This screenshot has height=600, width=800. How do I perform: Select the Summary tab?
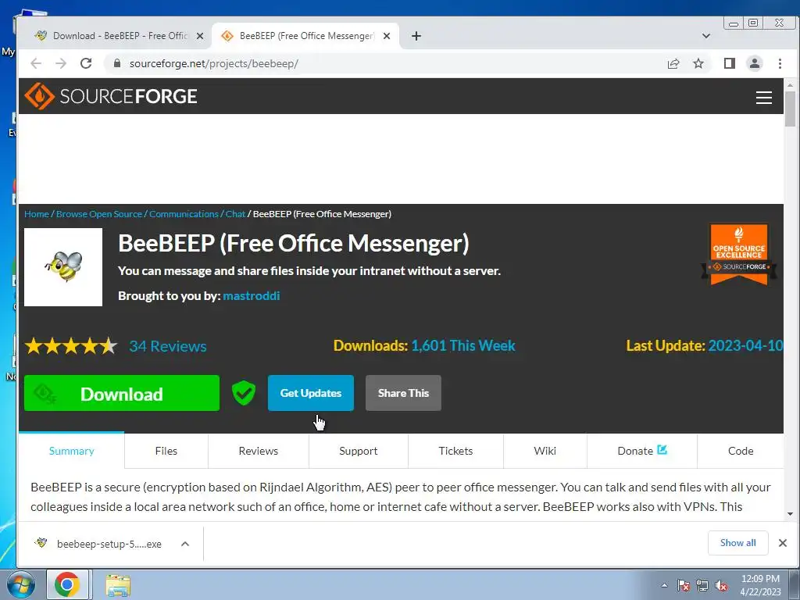(x=71, y=451)
